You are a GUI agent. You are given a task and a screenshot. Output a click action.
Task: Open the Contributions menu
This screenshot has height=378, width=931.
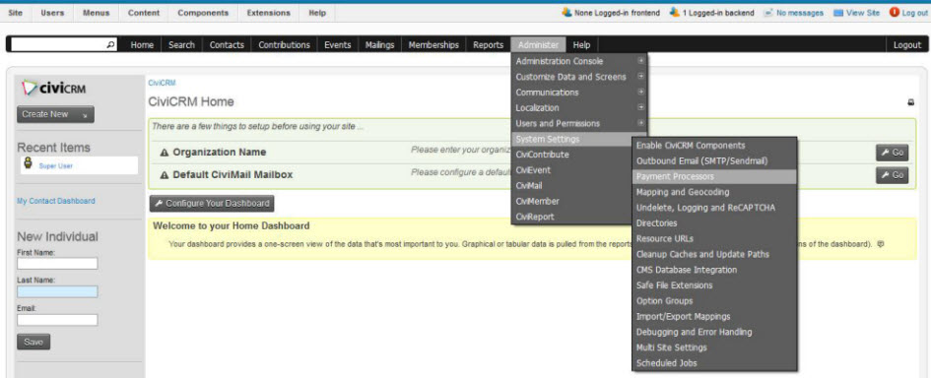coord(284,44)
